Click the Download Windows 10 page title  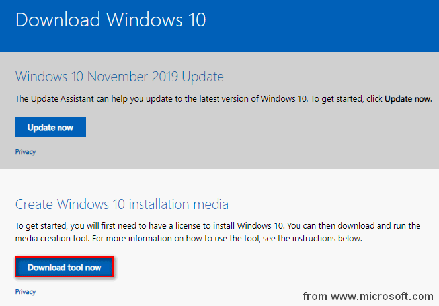click(110, 20)
